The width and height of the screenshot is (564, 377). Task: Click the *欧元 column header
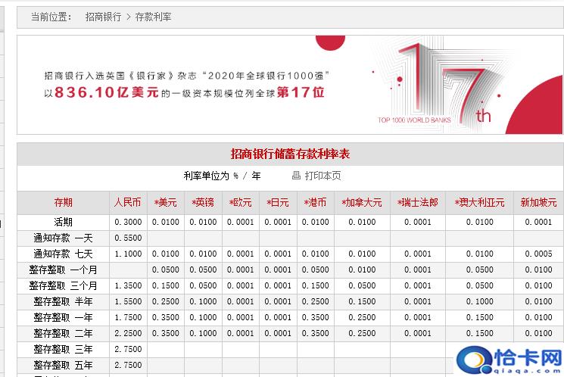coord(240,203)
